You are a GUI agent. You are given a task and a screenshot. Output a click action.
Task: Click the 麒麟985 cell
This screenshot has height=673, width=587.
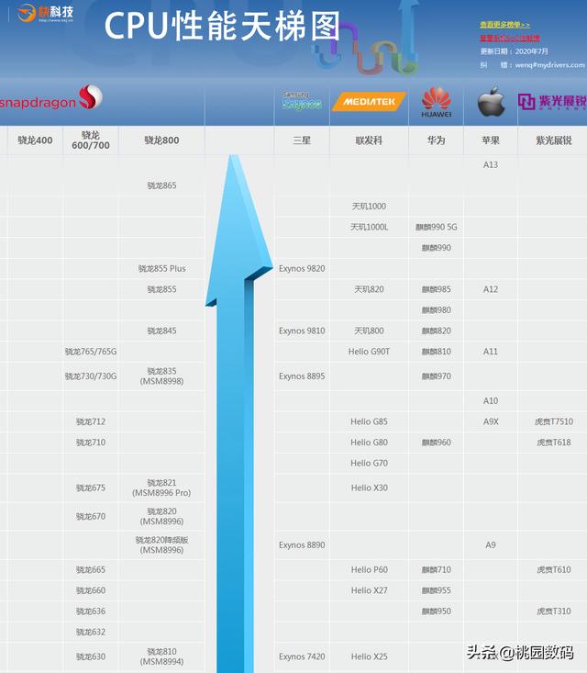[436, 289]
